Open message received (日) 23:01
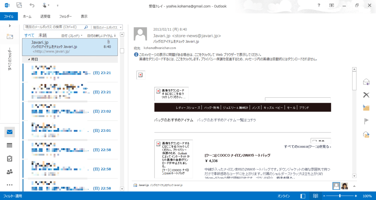This screenshot has width=376, height=200. (x=70, y=131)
